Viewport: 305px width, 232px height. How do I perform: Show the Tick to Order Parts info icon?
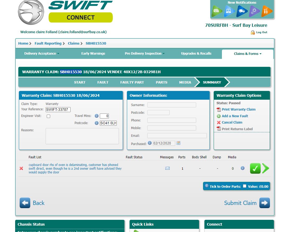(207, 186)
